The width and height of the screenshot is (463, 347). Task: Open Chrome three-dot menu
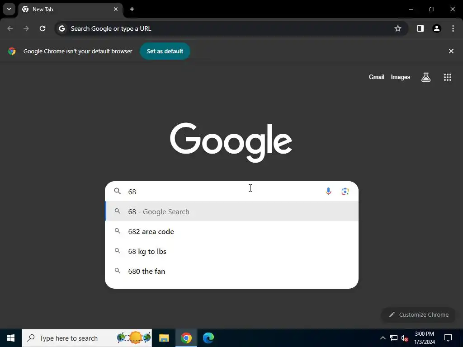(x=453, y=28)
